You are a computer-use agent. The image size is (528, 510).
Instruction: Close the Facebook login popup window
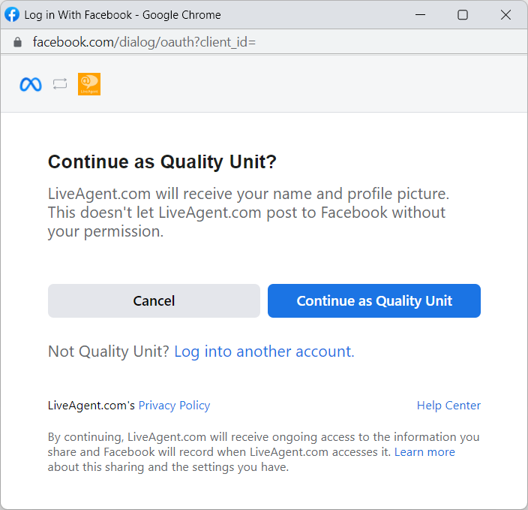click(505, 14)
